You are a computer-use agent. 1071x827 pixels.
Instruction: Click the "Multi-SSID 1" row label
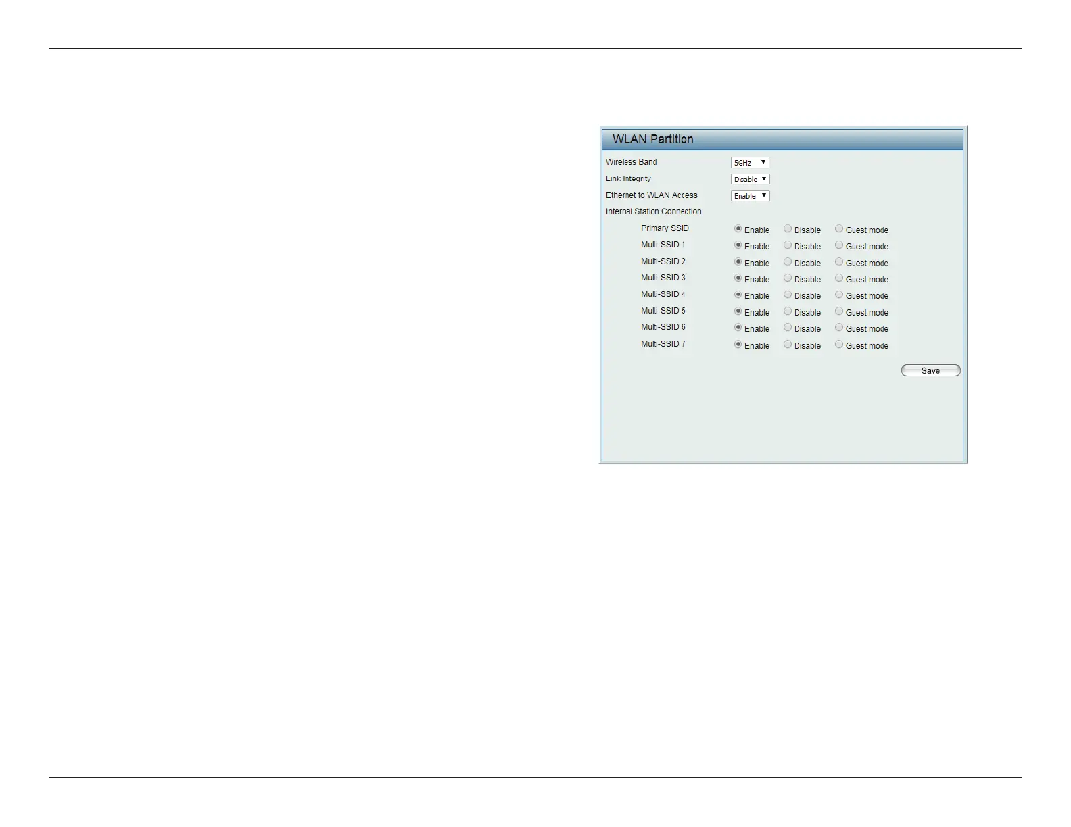coord(663,245)
